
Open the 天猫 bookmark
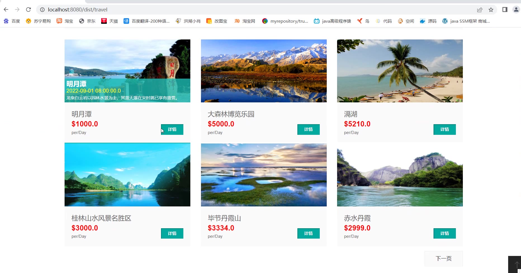click(x=110, y=21)
